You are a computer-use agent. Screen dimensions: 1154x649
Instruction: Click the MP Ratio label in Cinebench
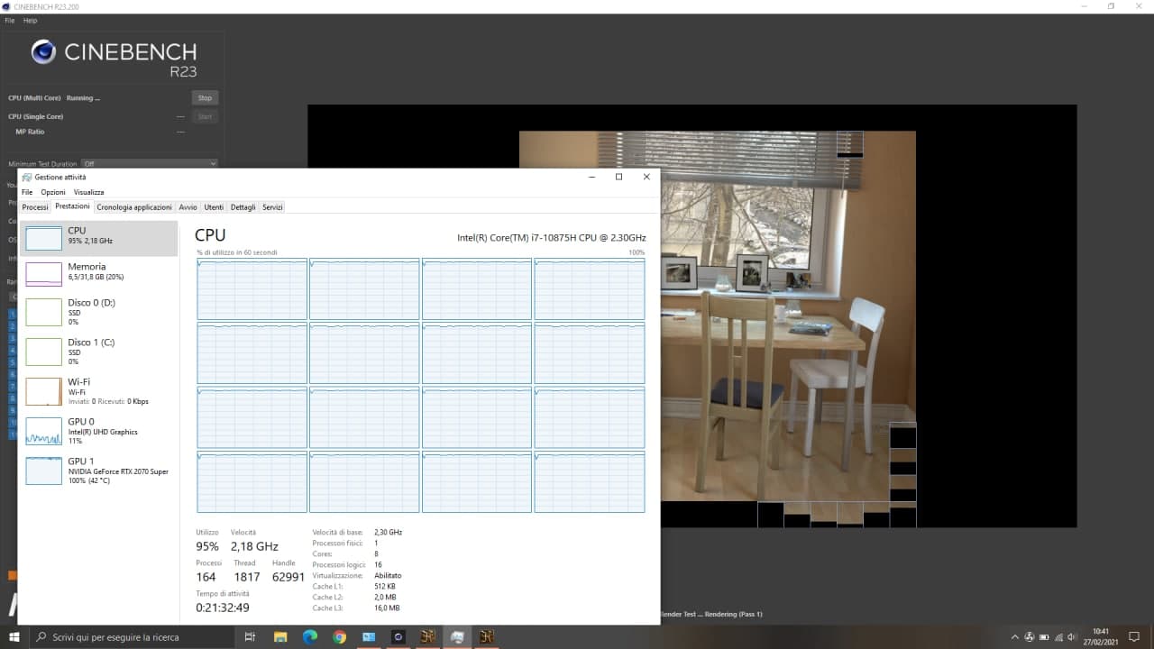[30, 132]
